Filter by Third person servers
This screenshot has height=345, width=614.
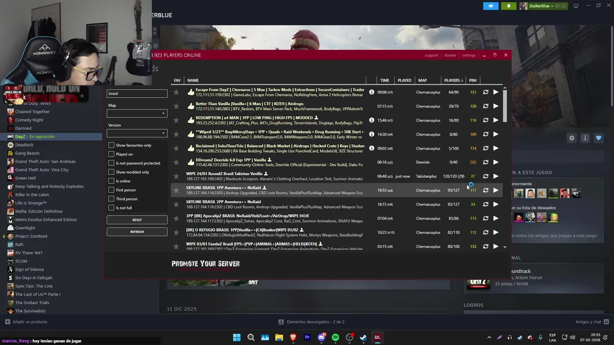click(111, 199)
